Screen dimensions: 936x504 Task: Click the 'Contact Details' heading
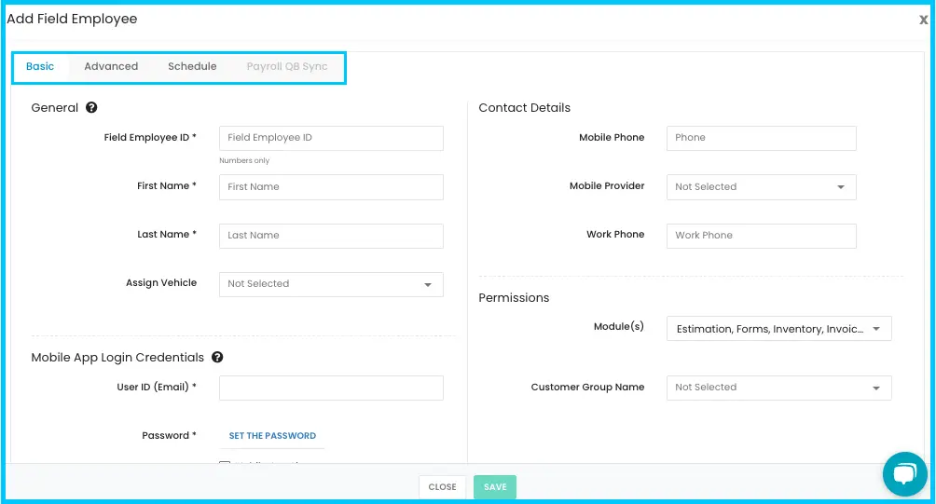click(525, 108)
